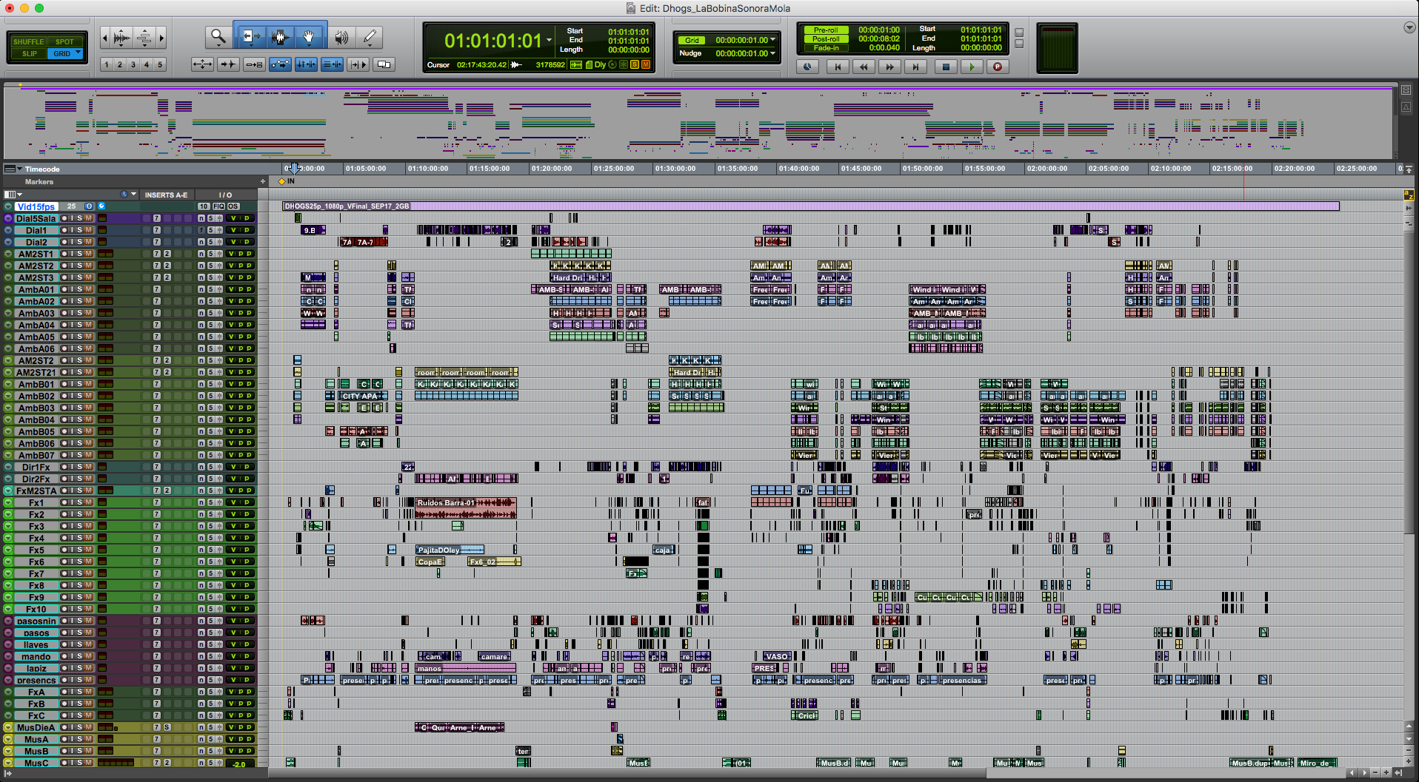Select the Zoomer magnifying glass tool
The height and width of the screenshot is (782, 1419).
[217, 36]
